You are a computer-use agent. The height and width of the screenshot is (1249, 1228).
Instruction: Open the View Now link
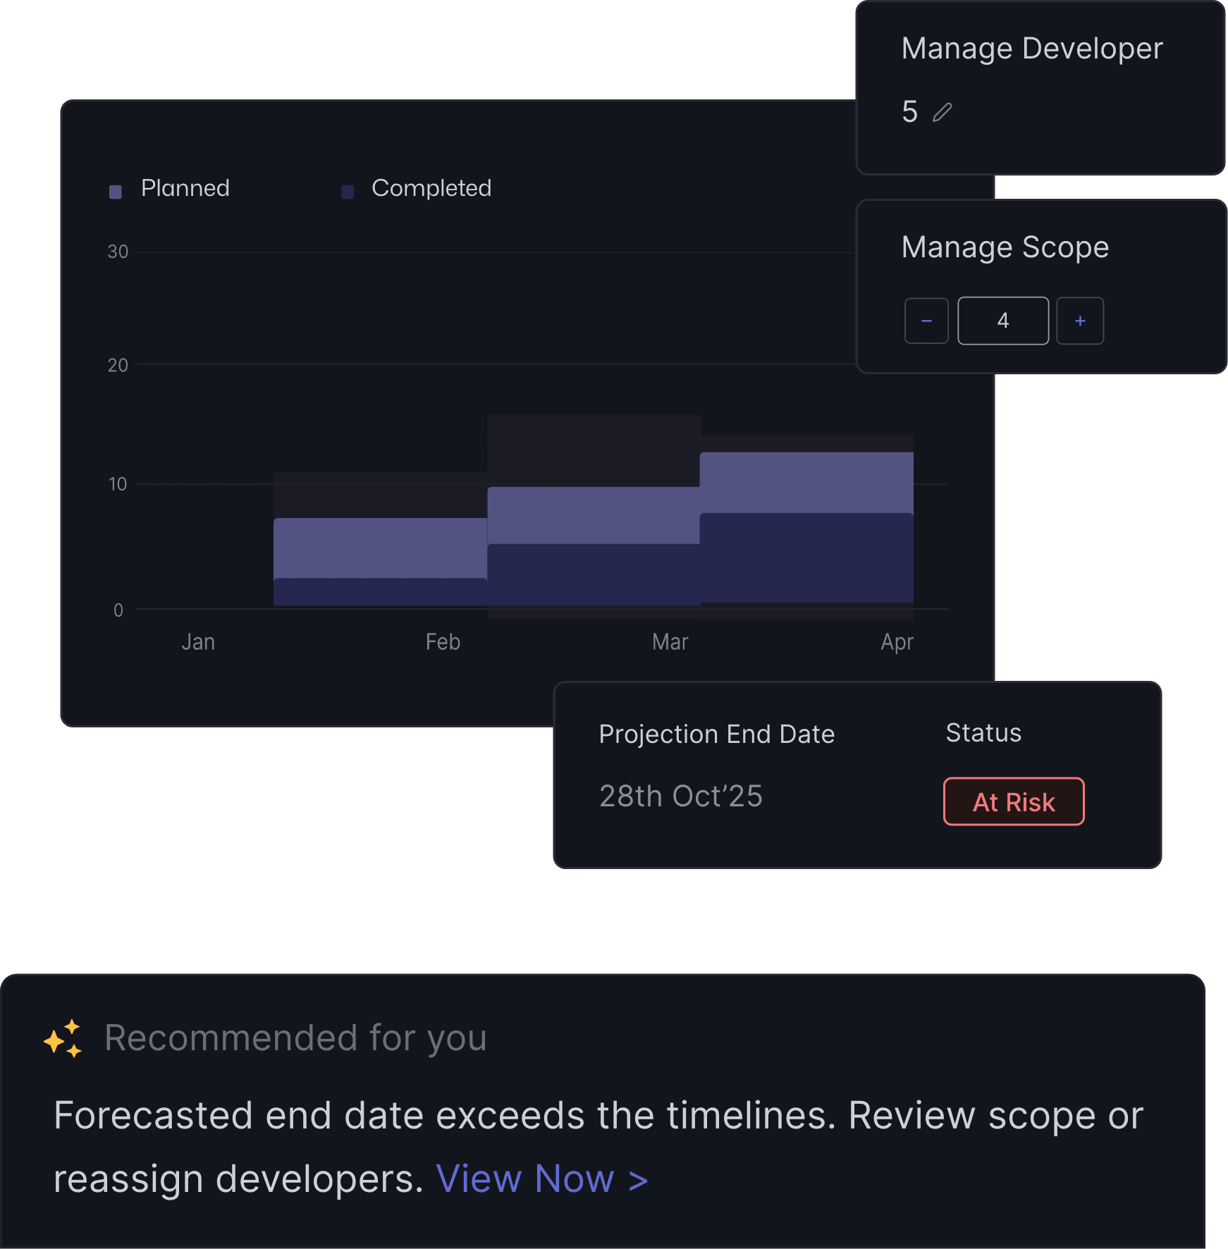click(x=541, y=1179)
